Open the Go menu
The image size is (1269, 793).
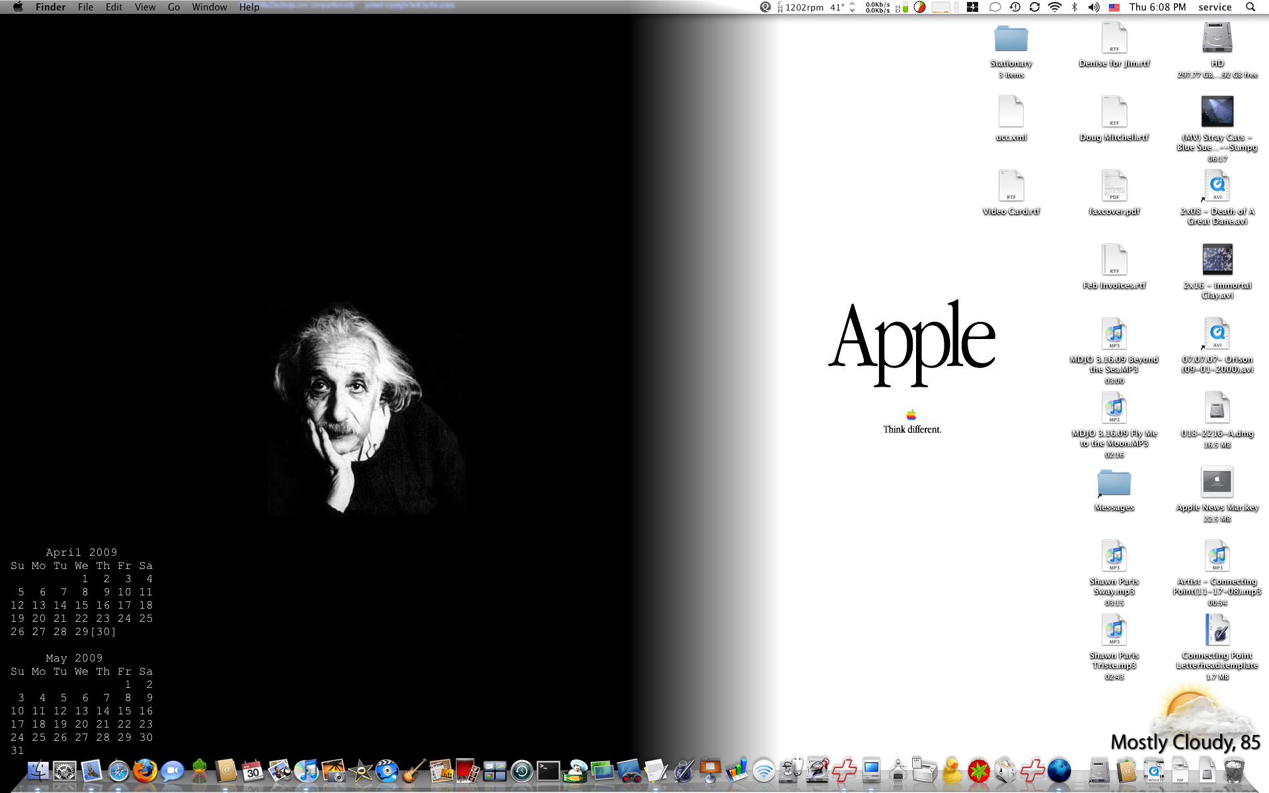pos(174,7)
